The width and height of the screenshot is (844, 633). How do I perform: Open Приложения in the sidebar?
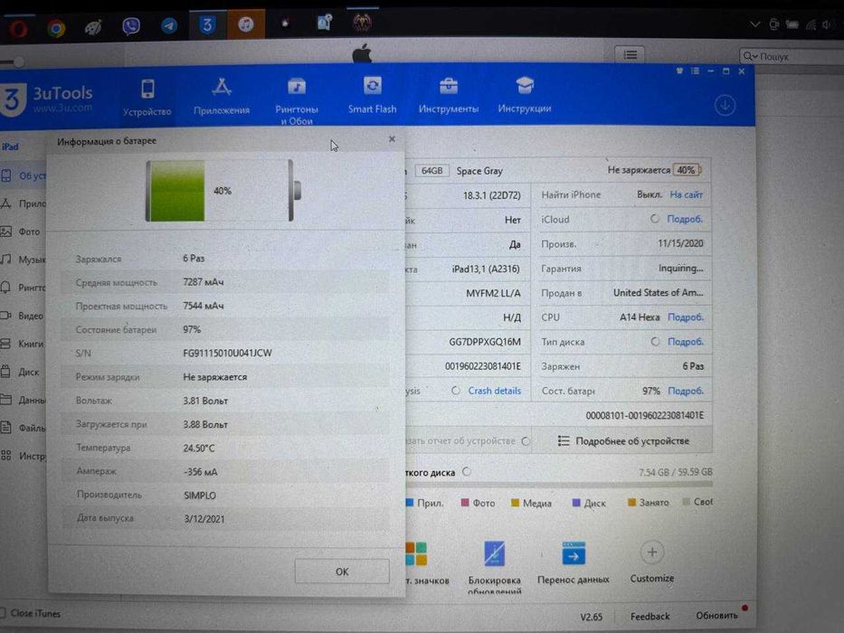point(23,203)
